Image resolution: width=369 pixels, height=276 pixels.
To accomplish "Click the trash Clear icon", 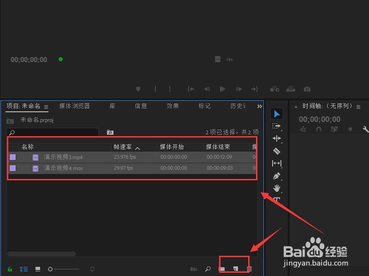I will click(249, 269).
